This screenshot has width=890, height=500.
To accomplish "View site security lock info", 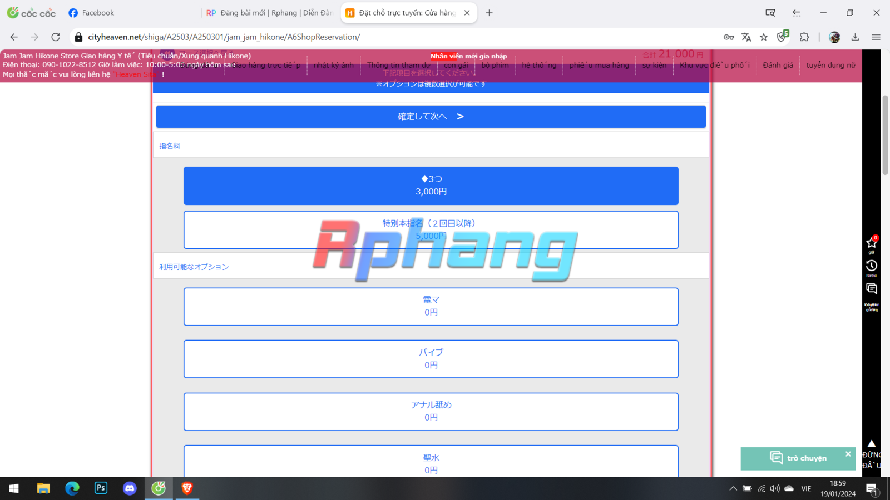I will pyautogui.click(x=78, y=37).
